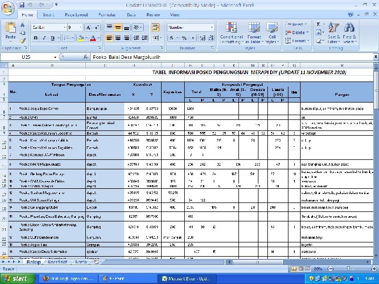This screenshot has height=284, width=379.
Task: Click the Clear eraser icon
Action: pyautogui.click(x=320, y=40)
